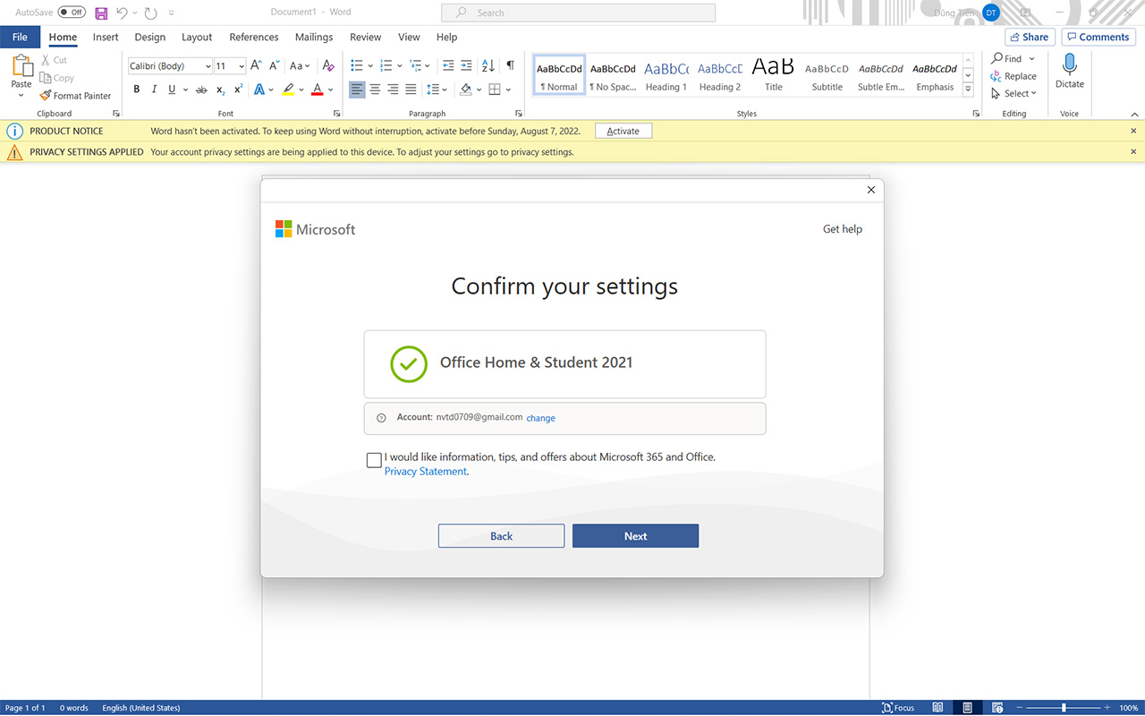Click the Increase Font Size icon

[256, 65]
